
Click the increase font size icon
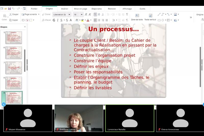pyautogui.click(x=86, y=15)
